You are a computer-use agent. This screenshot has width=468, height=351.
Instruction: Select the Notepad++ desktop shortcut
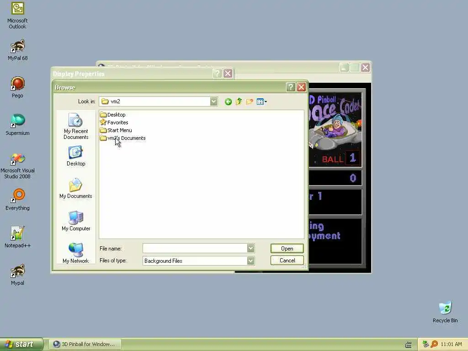[17, 237]
